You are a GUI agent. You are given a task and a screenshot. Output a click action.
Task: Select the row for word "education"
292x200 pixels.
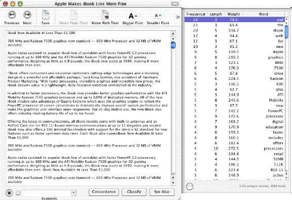pyautogui.click(x=234, y=127)
